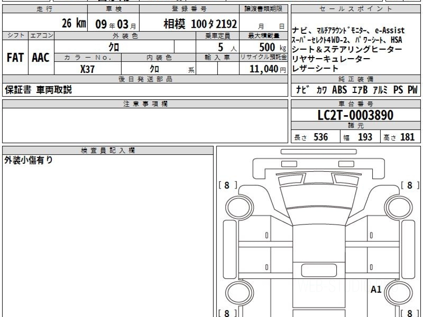The width and height of the screenshot is (423, 317).
Task: Click "シート&ステアリングヒーター" line
Action: pos(347,49)
